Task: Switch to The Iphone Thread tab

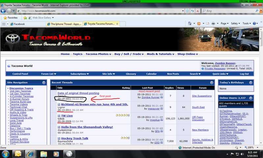Action: point(65,24)
